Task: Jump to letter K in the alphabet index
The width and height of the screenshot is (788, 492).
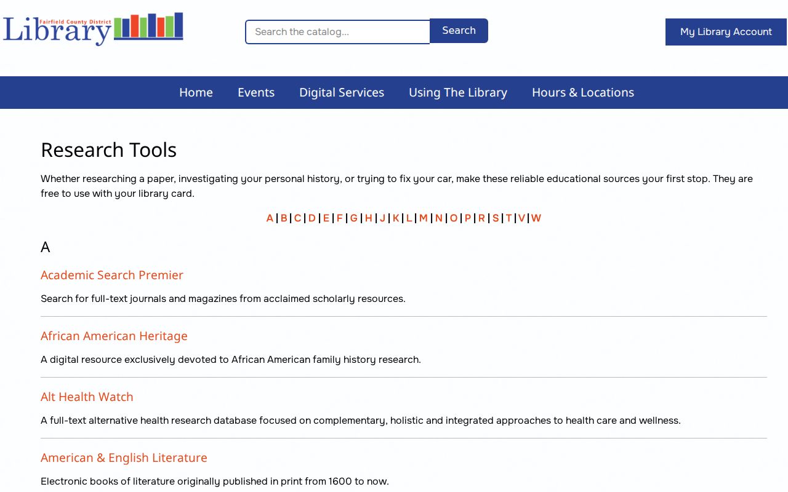Action: pos(396,218)
